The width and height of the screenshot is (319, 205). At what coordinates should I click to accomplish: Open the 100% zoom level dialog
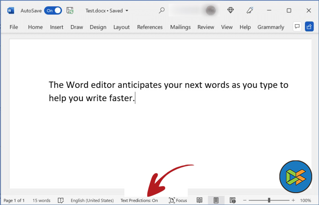[x=305, y=200]
